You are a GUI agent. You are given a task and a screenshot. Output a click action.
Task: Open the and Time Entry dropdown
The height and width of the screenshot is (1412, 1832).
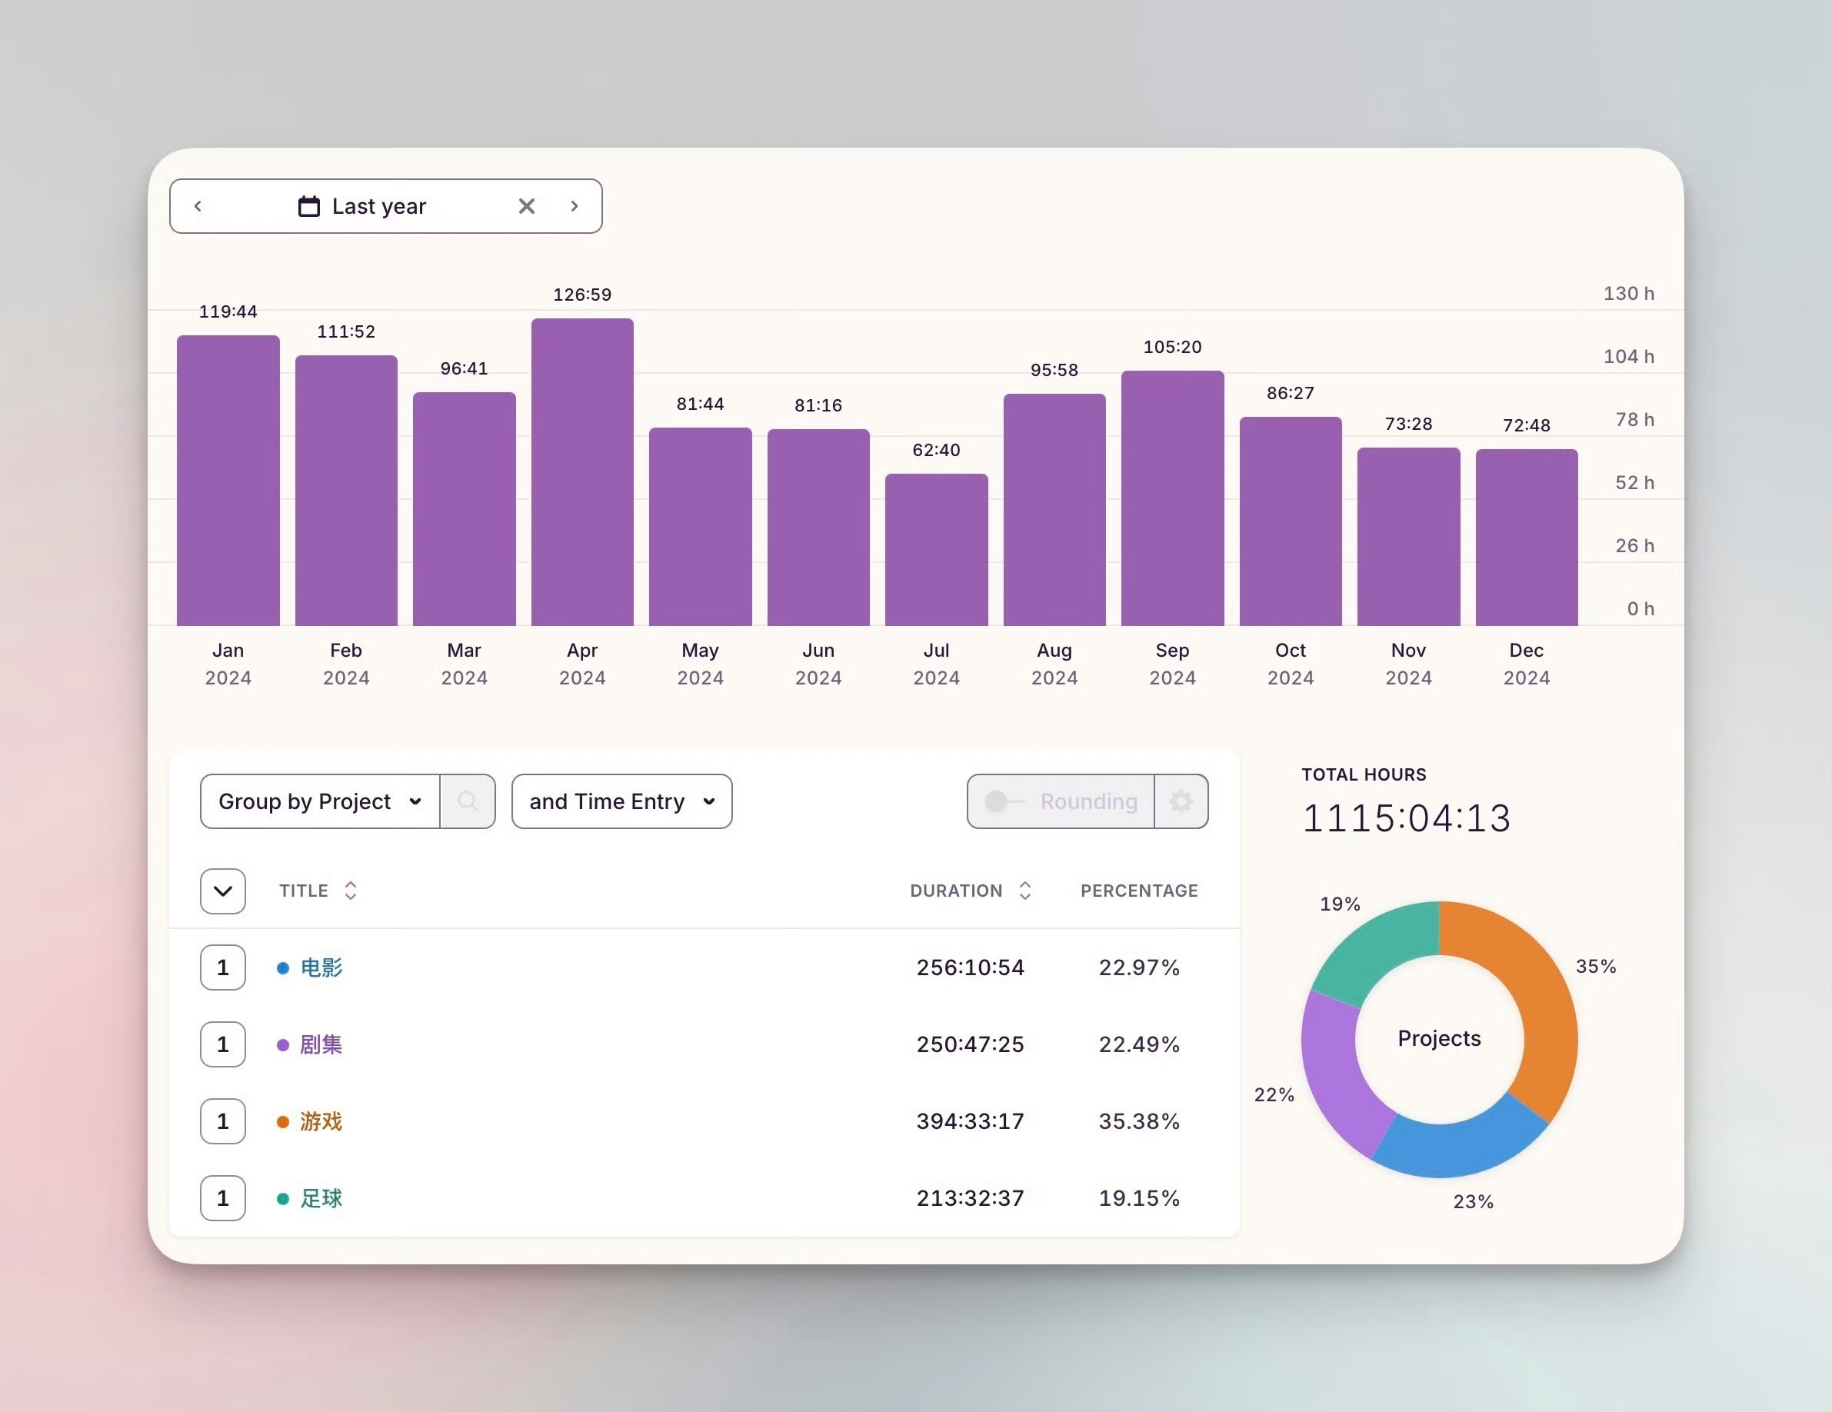[x=621, y=801]
